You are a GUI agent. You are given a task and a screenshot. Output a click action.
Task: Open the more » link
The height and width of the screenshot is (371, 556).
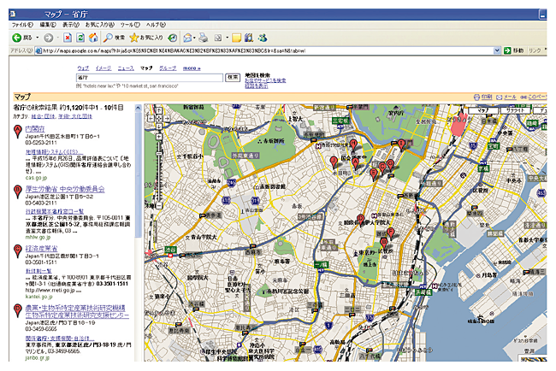[192, 68]
